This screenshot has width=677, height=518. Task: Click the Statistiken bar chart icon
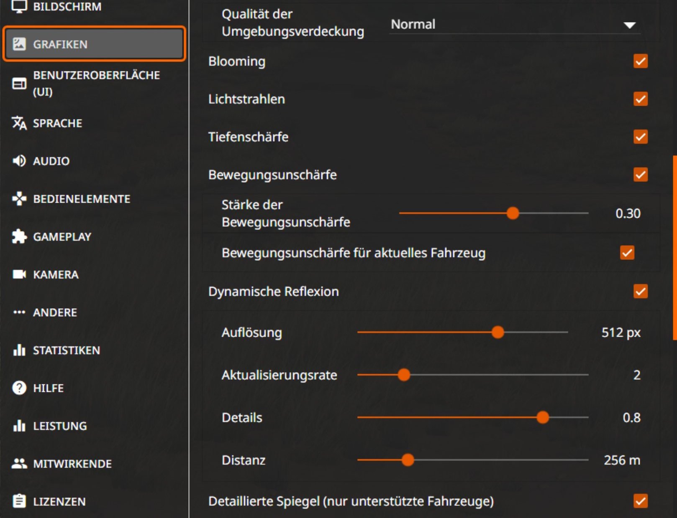click(19, 350)
